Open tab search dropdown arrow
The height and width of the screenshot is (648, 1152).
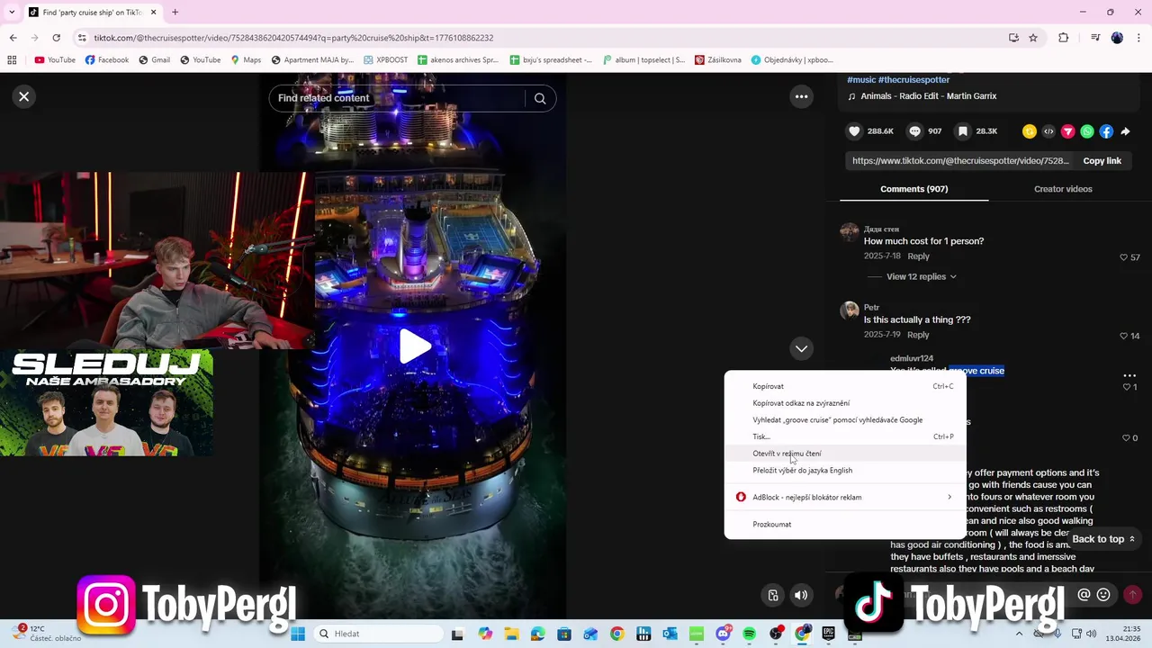12,13
